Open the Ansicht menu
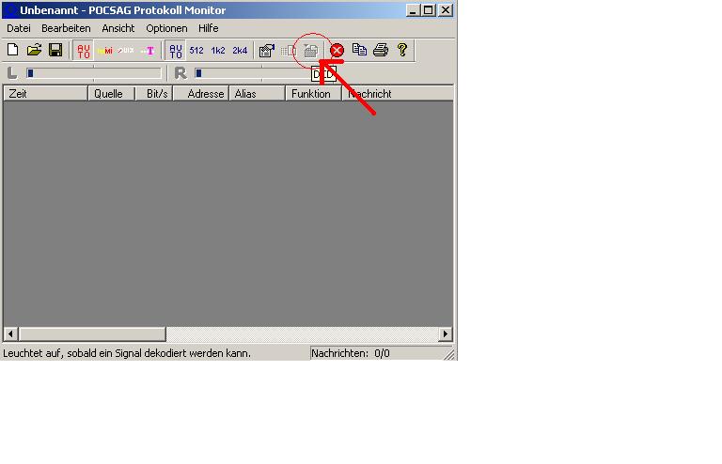The image size is (722, 464). 118,28
